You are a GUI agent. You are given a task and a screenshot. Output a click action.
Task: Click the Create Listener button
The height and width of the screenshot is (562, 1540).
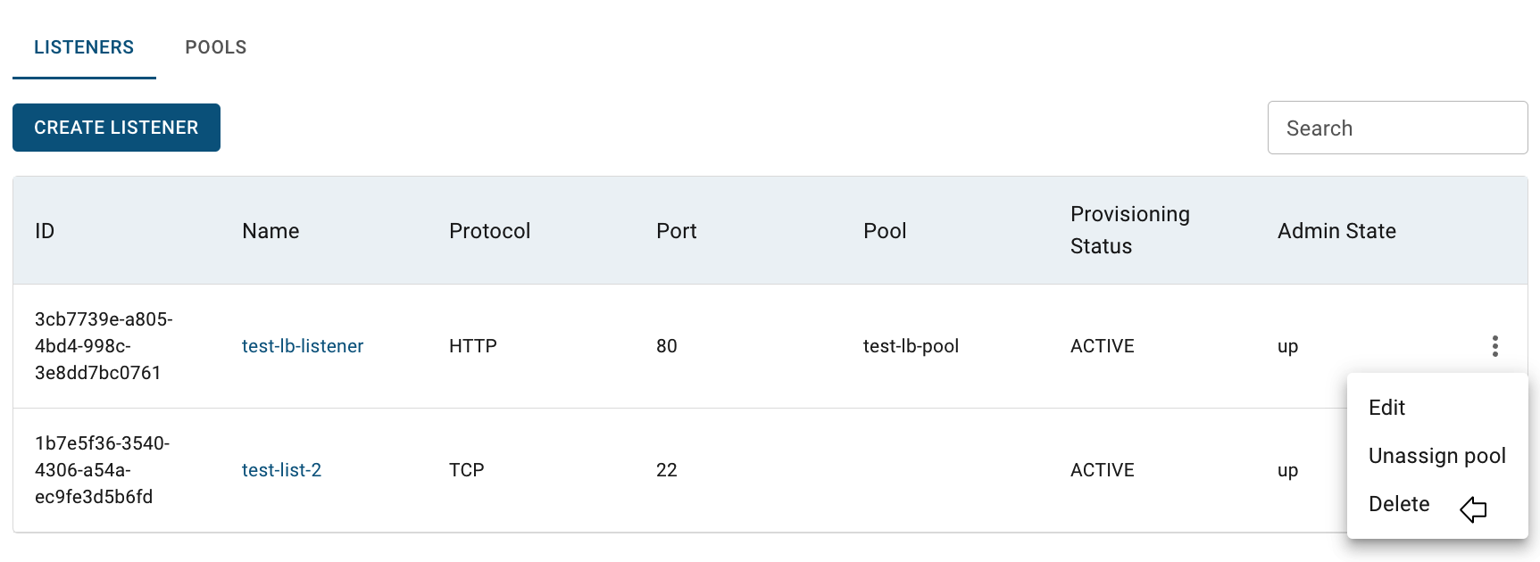(x=116, y=128)
